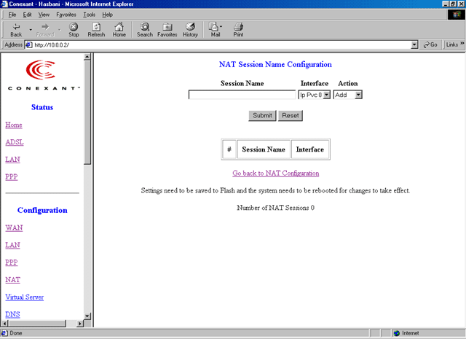Open the Interface dropdown showing Ip Pvc 0

(x=315, y=95)
